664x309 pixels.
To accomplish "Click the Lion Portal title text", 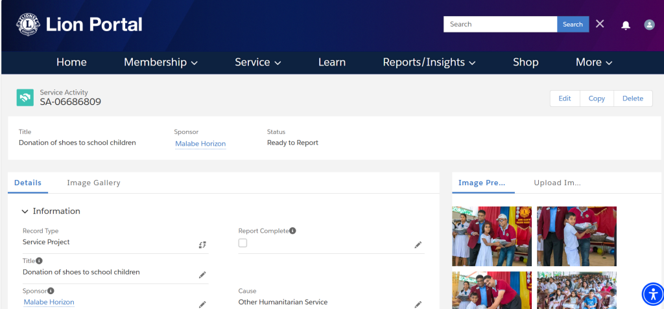I will coord(94,25).
